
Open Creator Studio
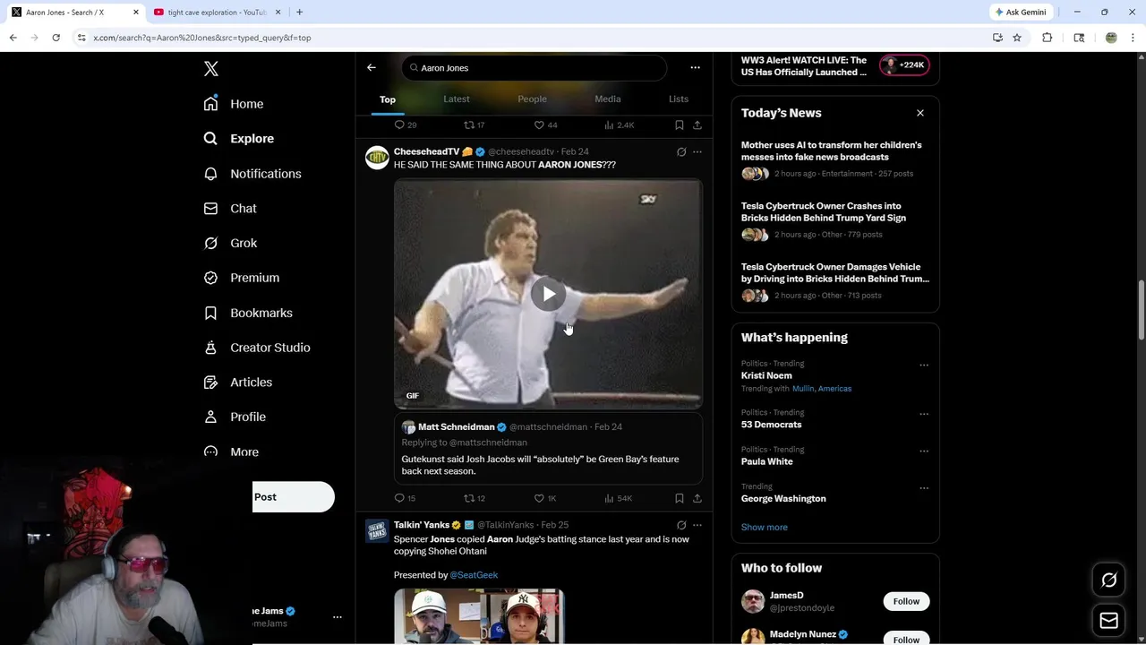pyautogui.click(x=257, y=348)
